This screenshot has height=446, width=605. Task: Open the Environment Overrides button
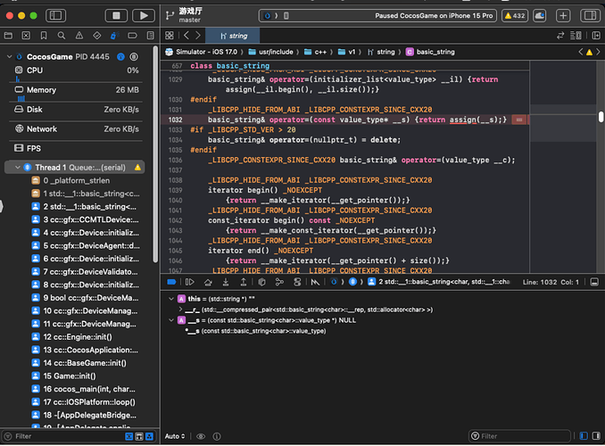pos(297,282)
